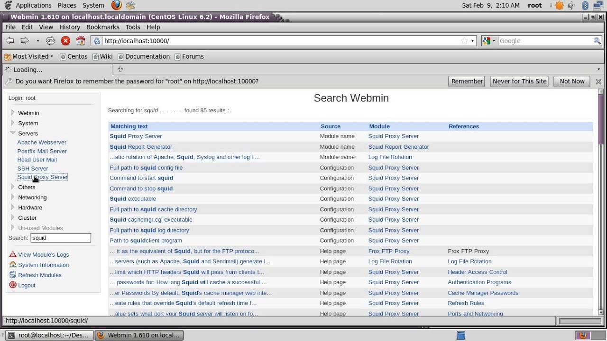
Task: Open a new tab with plus icon
Action: pyautogui.click(x=120, y=70)
